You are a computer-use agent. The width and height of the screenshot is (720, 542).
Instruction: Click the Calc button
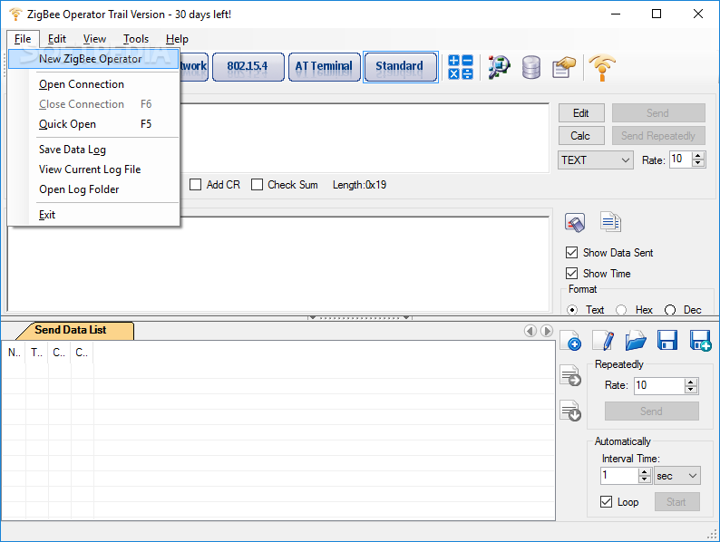[x=581, y=136]
